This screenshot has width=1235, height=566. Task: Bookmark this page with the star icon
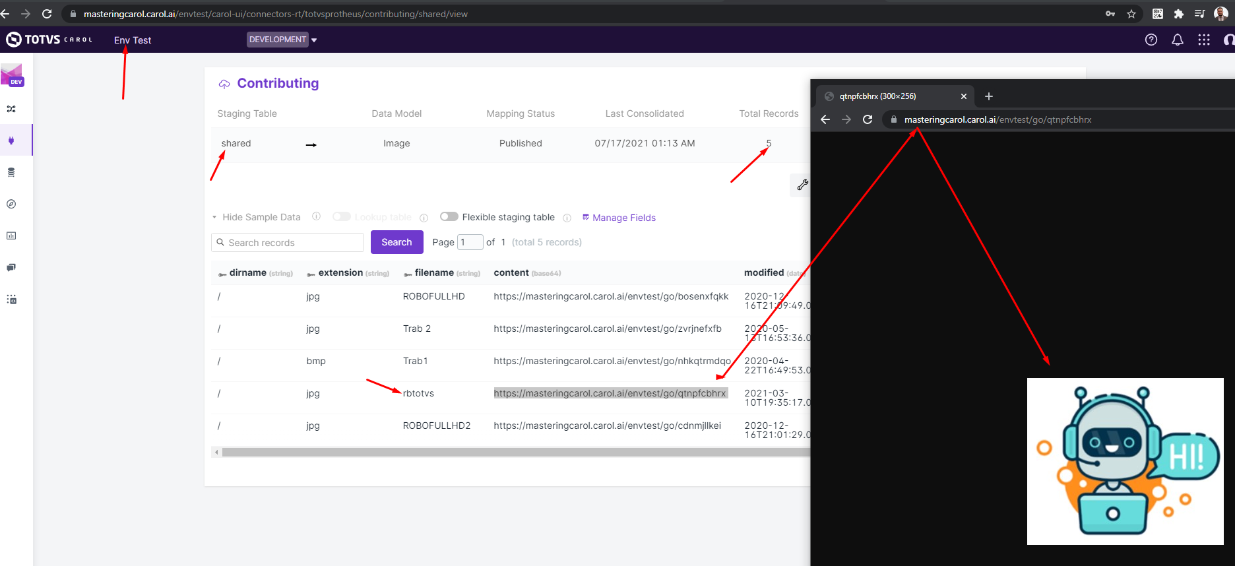pos(1131,14)
